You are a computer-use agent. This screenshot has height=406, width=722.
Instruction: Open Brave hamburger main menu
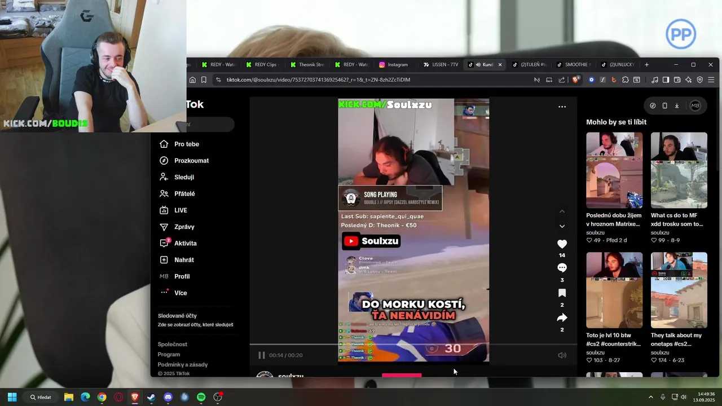pos(711,80)
